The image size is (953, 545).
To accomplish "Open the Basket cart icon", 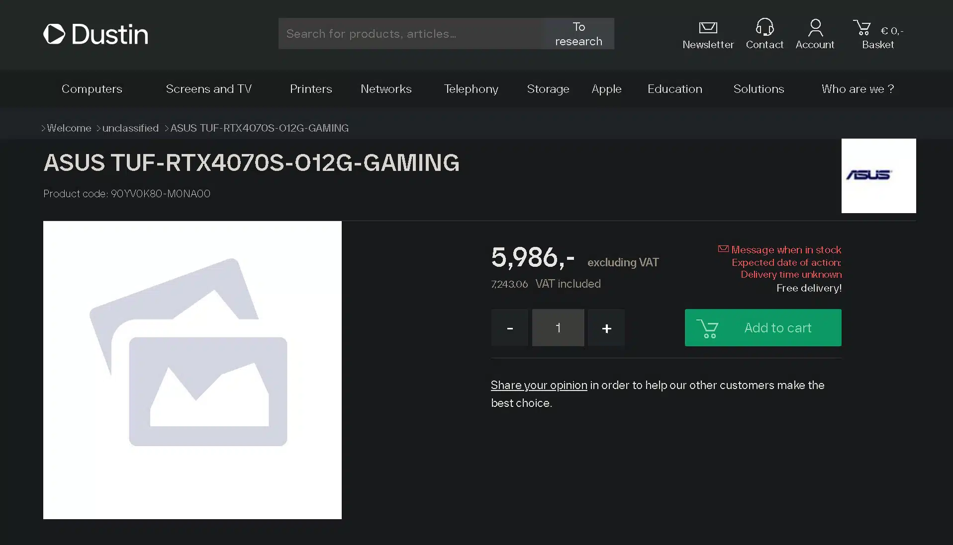I will tap(862, 27).
